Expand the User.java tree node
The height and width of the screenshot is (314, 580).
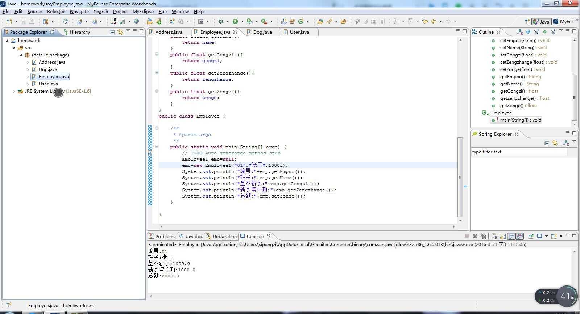point(28,84)
